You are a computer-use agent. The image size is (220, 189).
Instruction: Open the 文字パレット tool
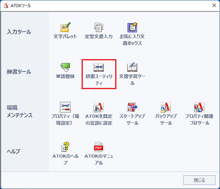pos(65,30)
